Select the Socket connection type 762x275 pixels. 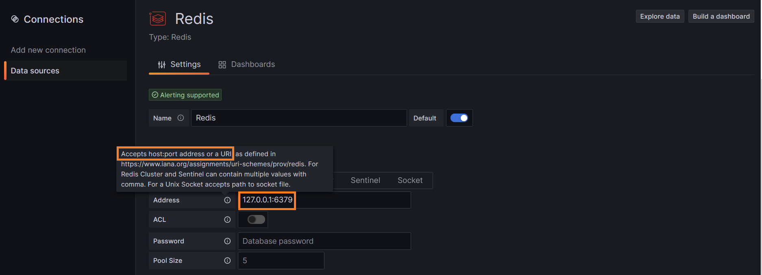click(x=410, y=180)
